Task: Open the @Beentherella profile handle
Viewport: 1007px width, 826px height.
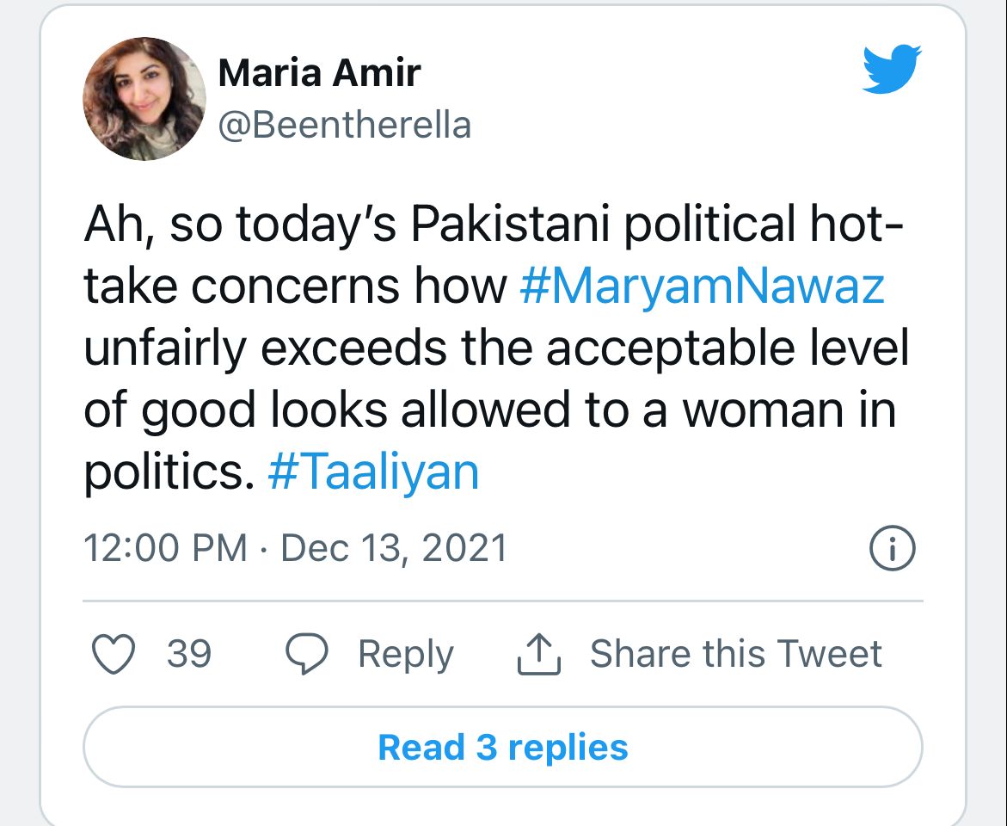Action: 346,125
